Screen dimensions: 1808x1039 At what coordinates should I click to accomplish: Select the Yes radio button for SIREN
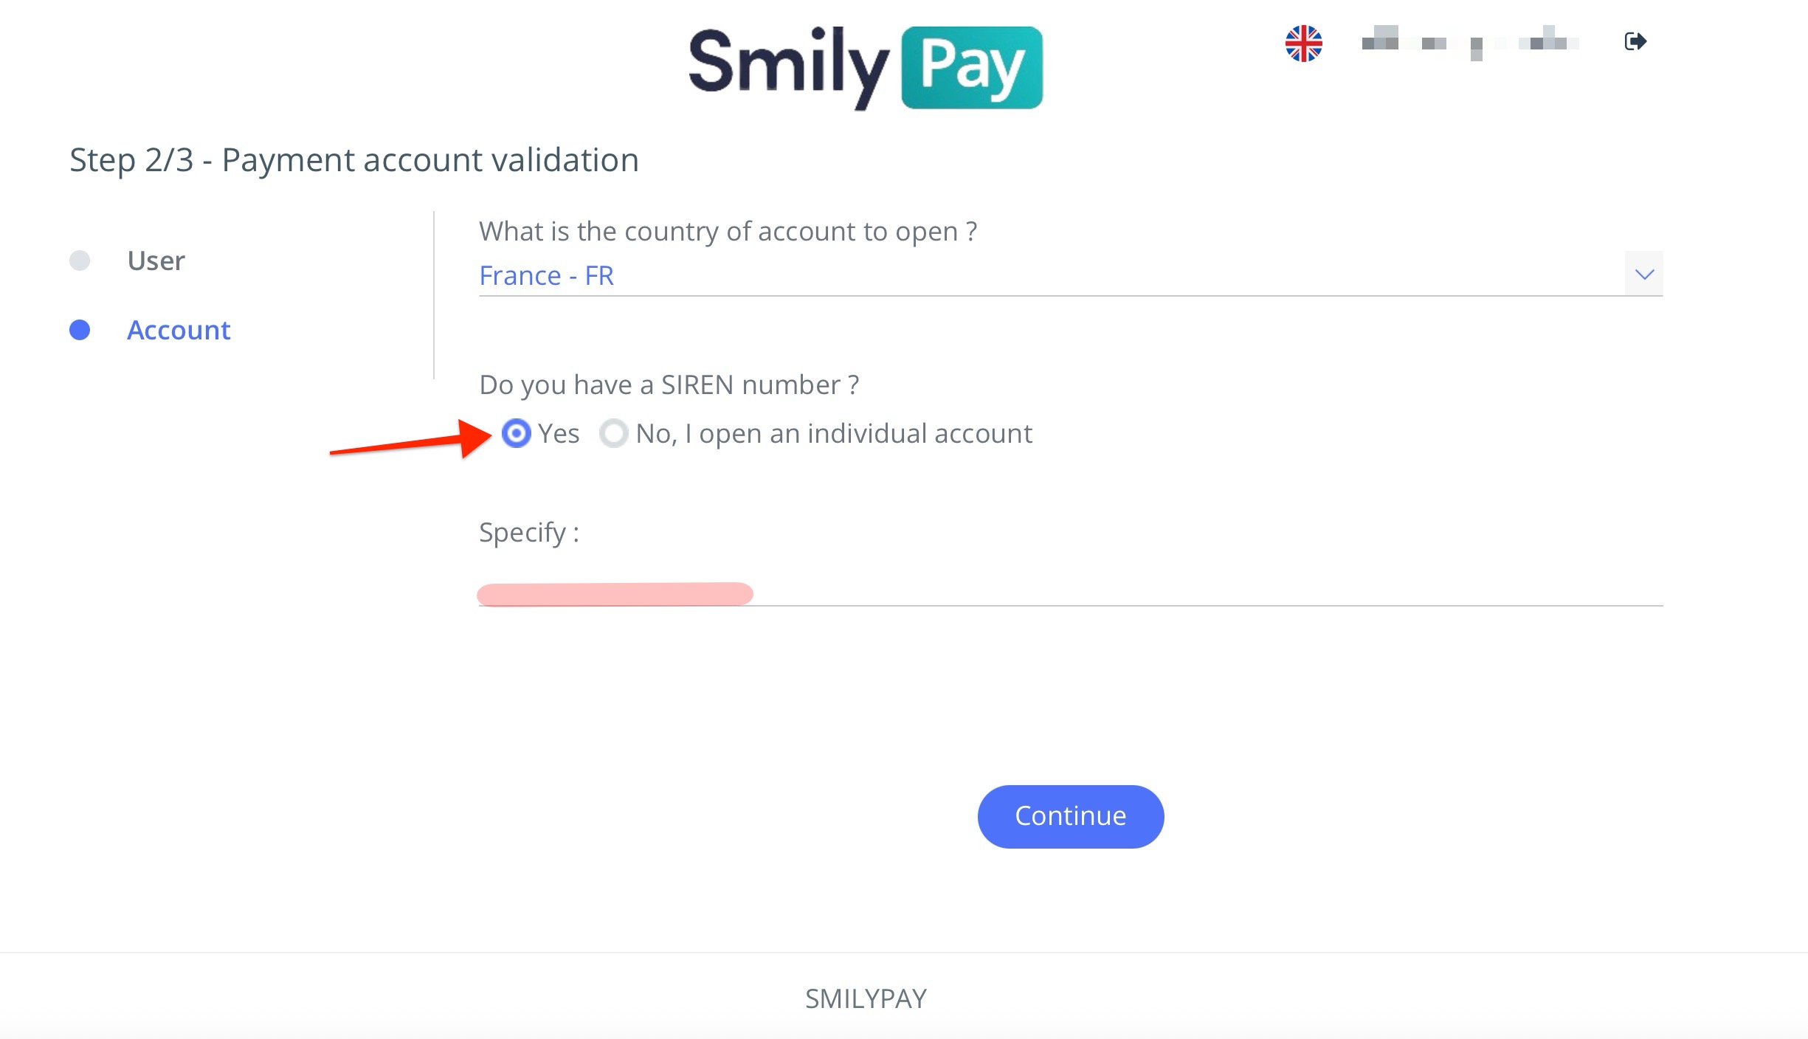tap(516, 433)
